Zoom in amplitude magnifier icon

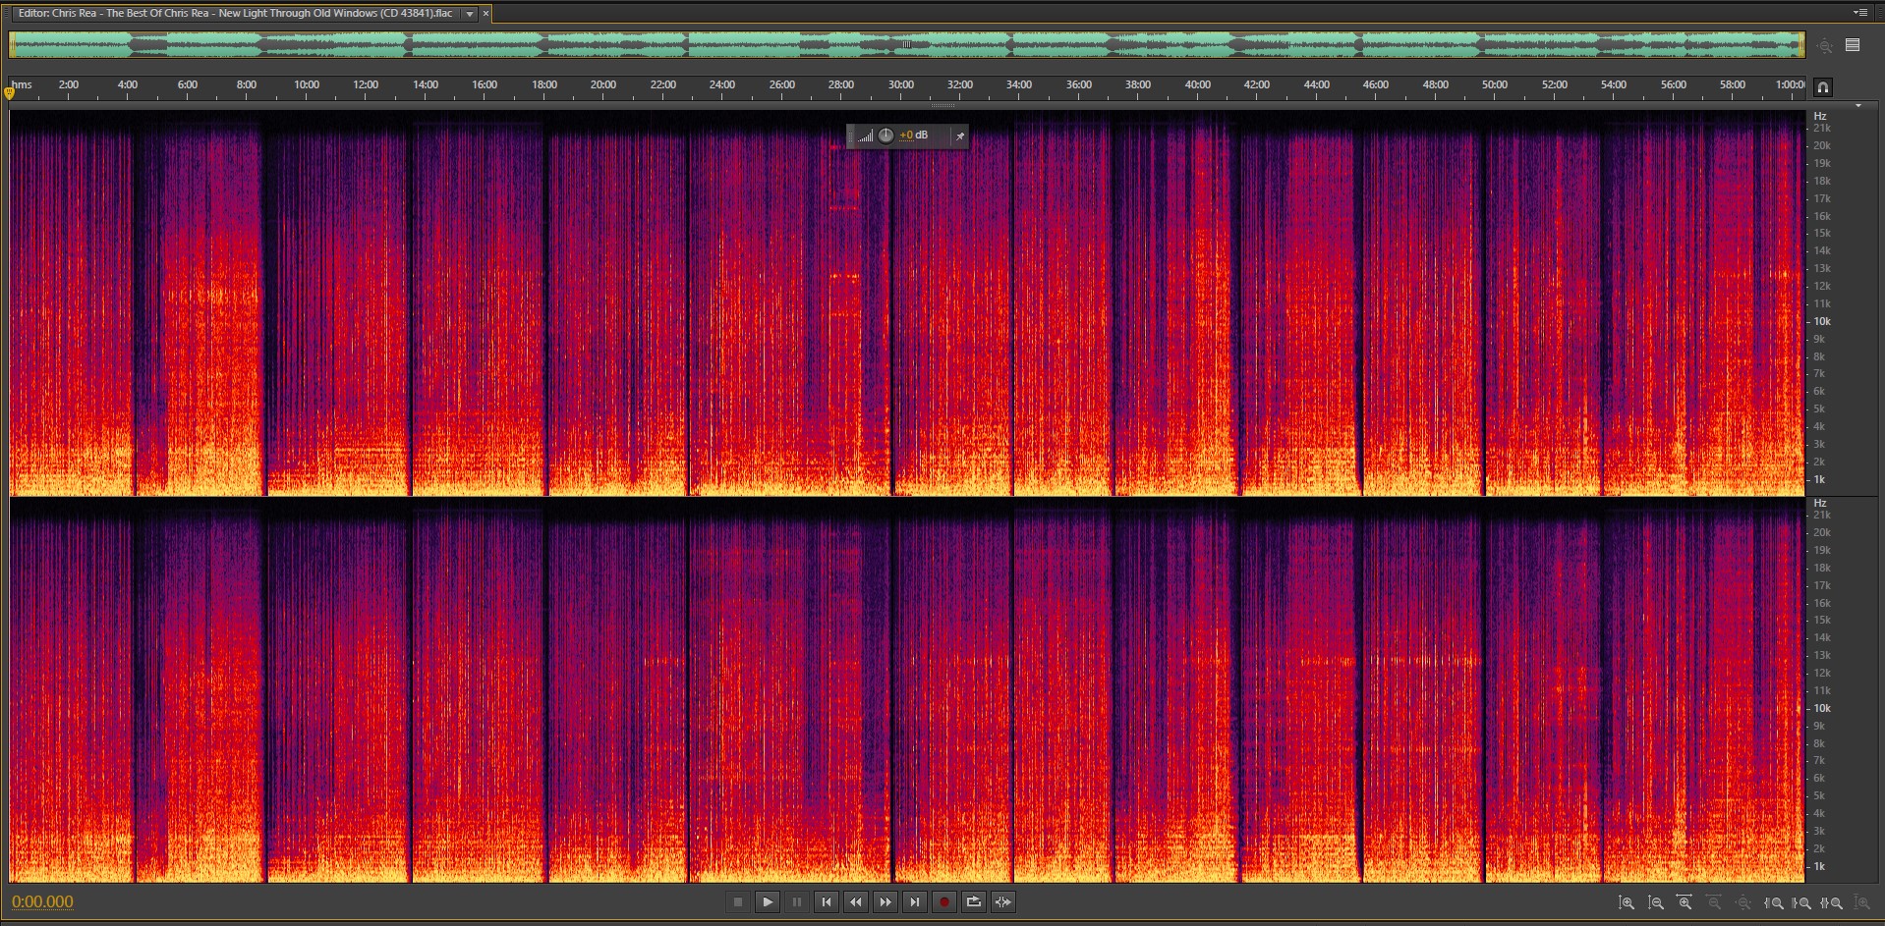[x=1627, y=902]
